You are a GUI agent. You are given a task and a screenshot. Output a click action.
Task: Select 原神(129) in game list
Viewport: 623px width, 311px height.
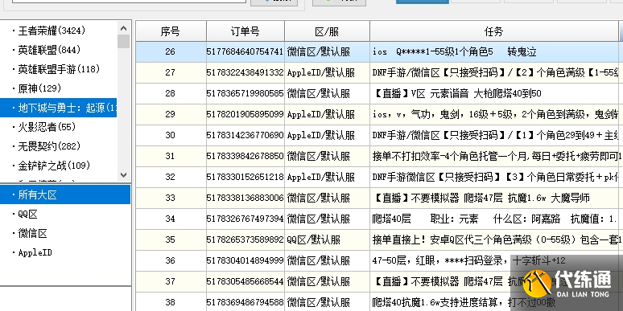tap(39, 88)
